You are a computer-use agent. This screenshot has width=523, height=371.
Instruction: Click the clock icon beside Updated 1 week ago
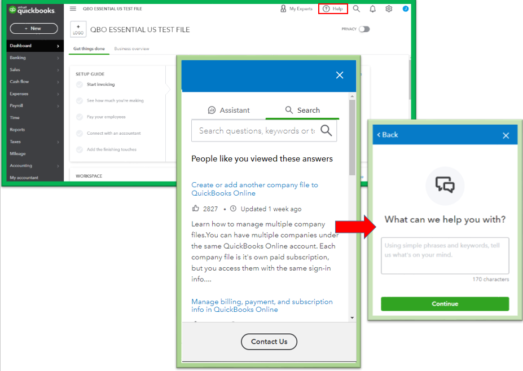click(234, 209)
